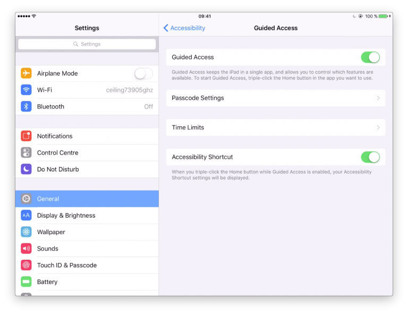408x314 pixels.
Task: Click the Bluetooth Off status text
Action: (x=149, y=106)
